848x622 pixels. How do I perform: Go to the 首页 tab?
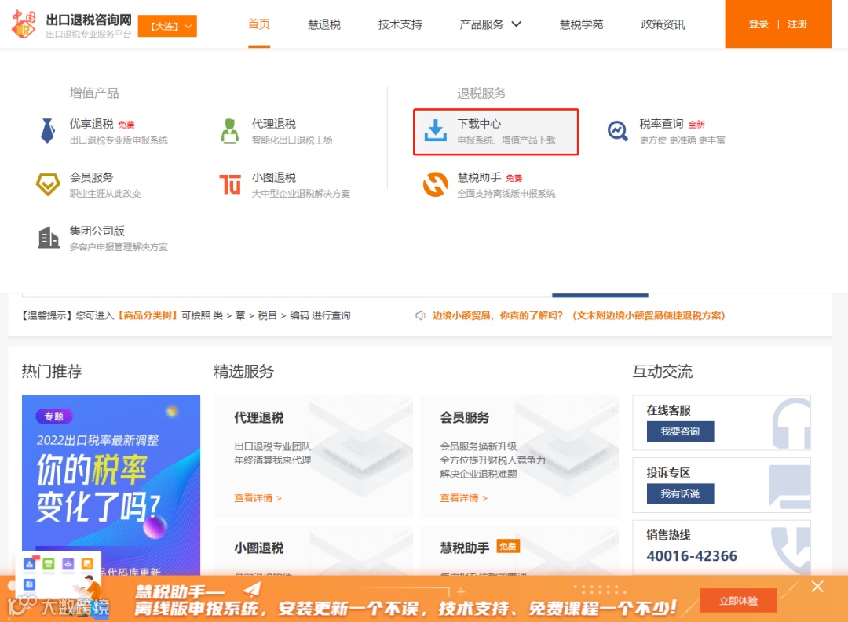(x=258, y=24)
